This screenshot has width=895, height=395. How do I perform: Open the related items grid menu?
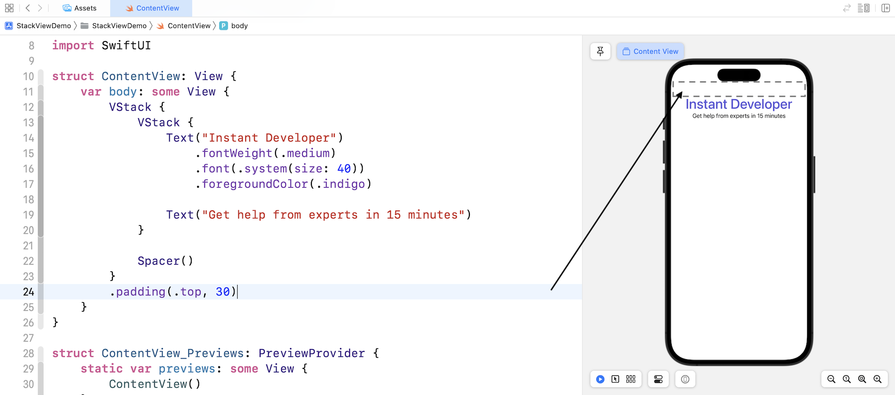click(9, 8)
